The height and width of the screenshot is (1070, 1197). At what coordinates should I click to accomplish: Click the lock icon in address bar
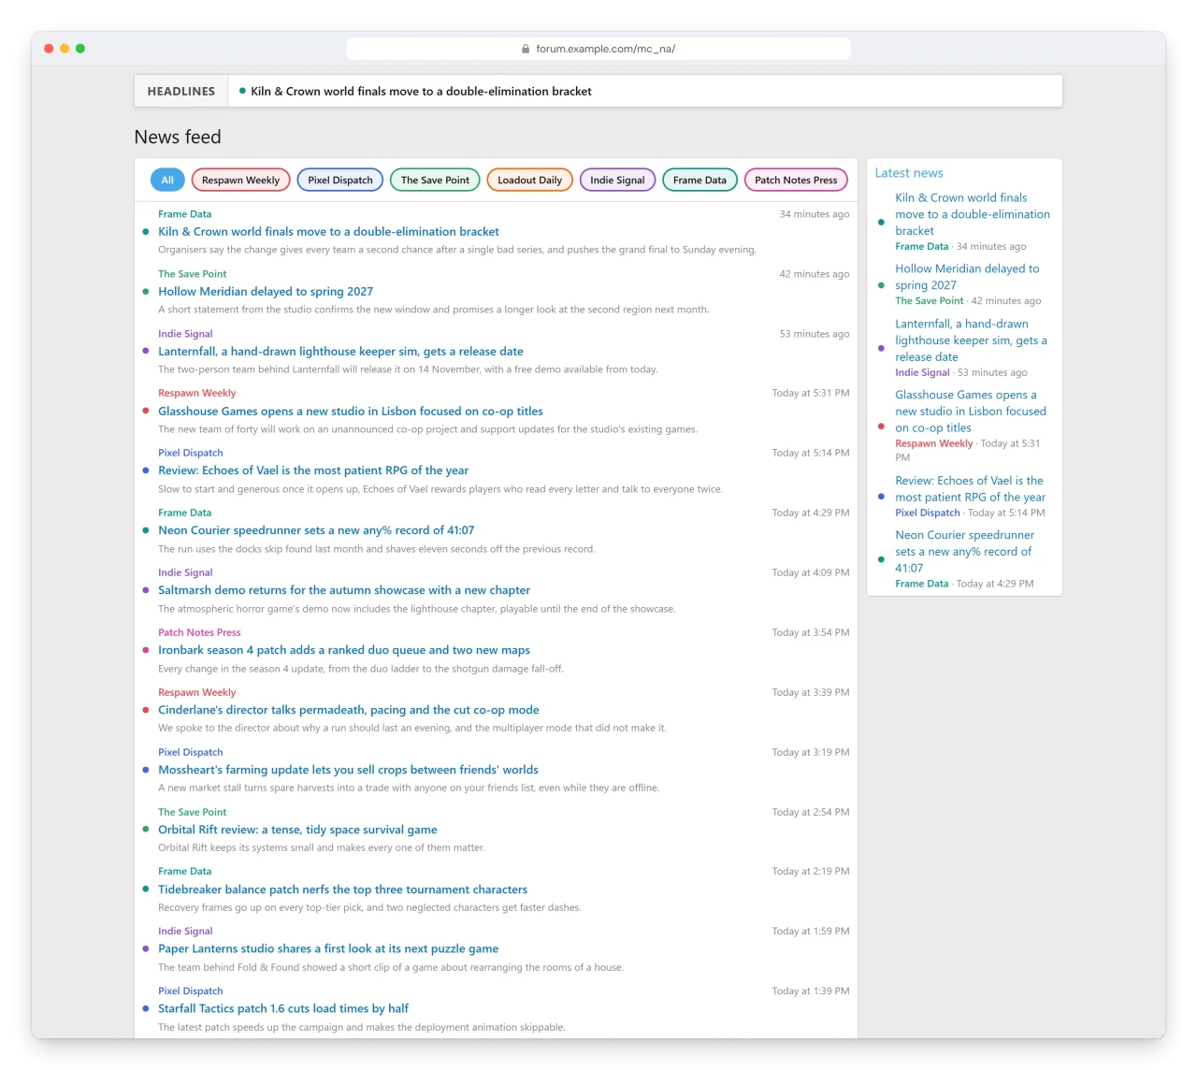point(526,49)
